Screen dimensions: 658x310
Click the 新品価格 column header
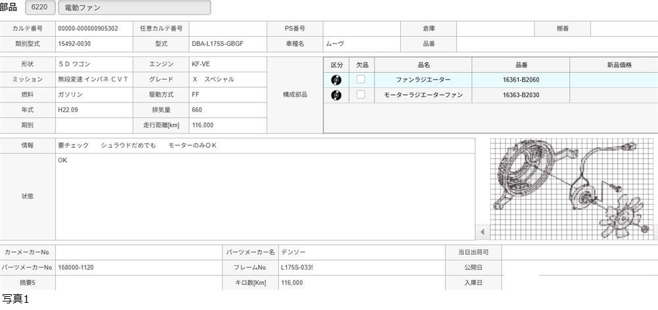(x=619, y=65)
